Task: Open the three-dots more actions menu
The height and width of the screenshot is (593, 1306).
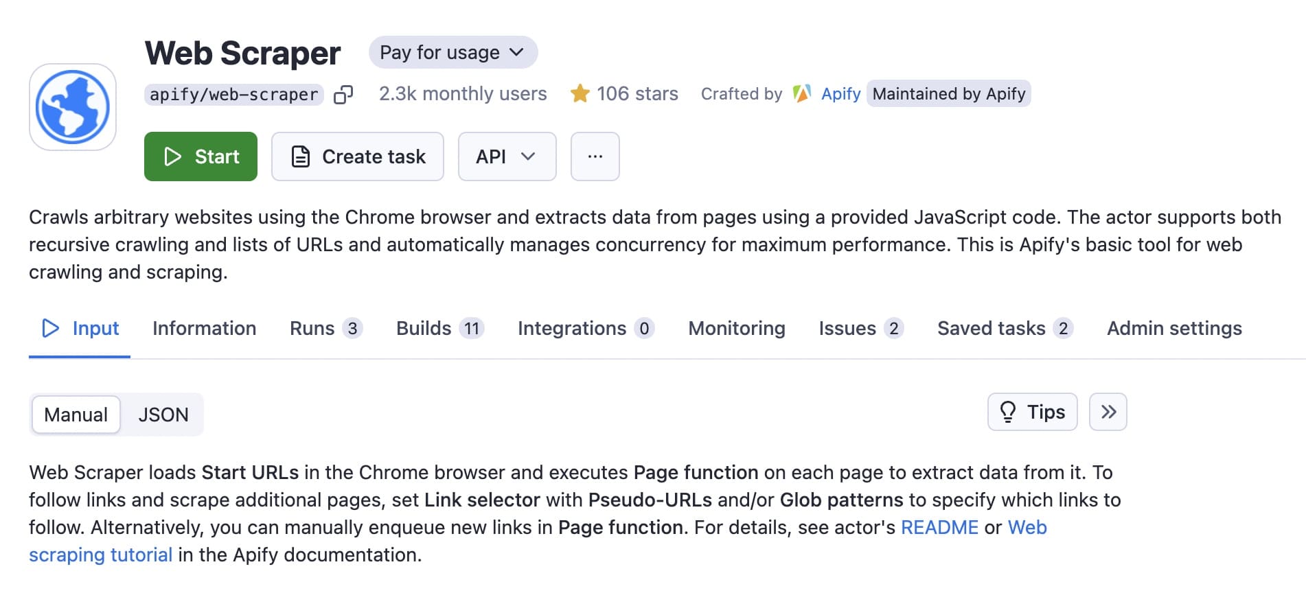Action: coord(595,156)
